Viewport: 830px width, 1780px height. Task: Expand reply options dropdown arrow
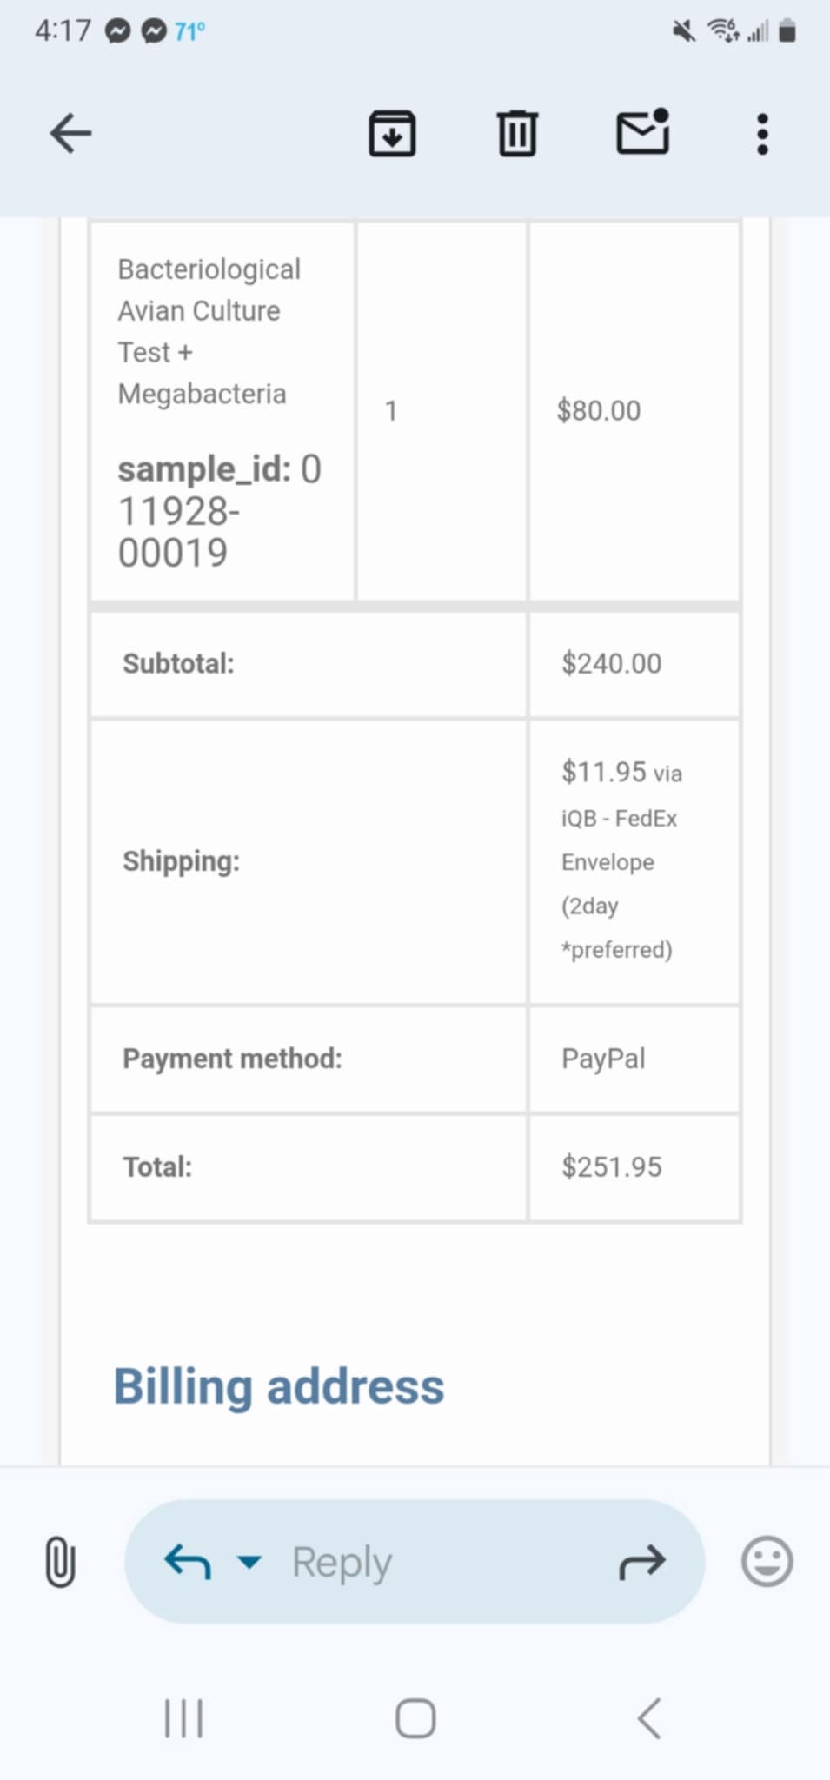click(x=249, y=1562)
